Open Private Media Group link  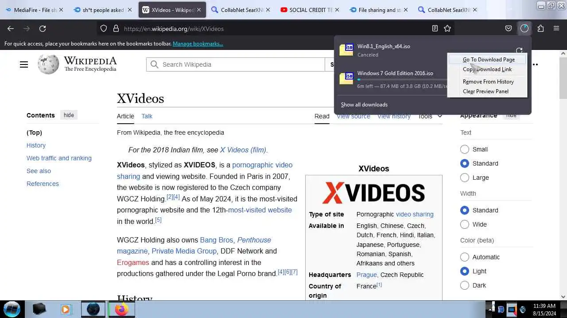[x=184, y=251]
